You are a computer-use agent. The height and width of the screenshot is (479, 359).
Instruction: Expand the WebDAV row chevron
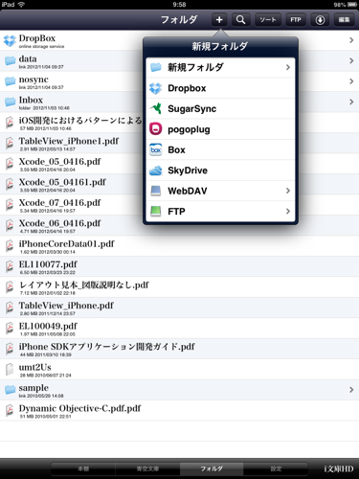(288, 191)
